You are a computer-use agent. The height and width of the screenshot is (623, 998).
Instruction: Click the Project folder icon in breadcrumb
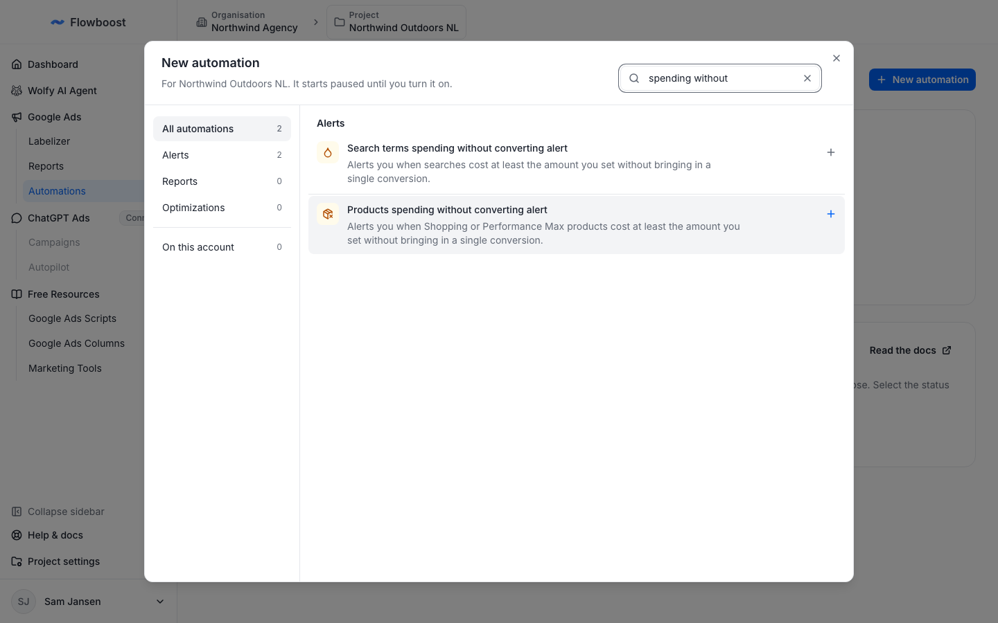340,22
